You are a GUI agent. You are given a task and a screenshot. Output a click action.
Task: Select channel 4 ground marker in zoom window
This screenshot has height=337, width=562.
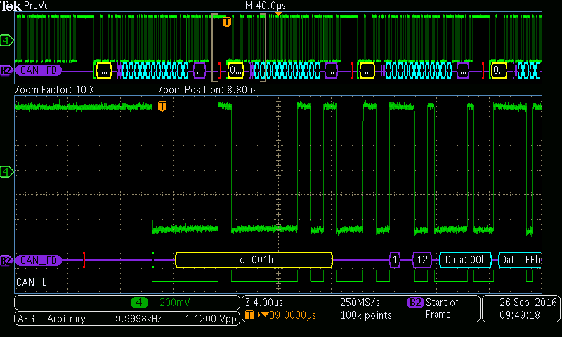click(x=6, y=171)
